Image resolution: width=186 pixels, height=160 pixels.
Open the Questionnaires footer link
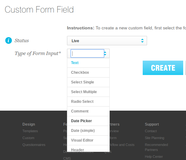tap(34, 145)
